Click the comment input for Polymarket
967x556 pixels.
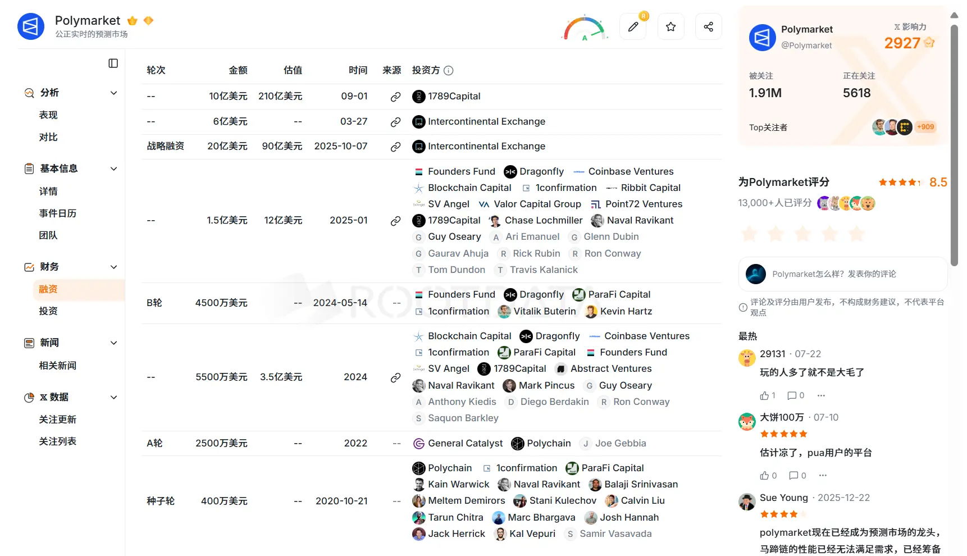click(842, 274)
